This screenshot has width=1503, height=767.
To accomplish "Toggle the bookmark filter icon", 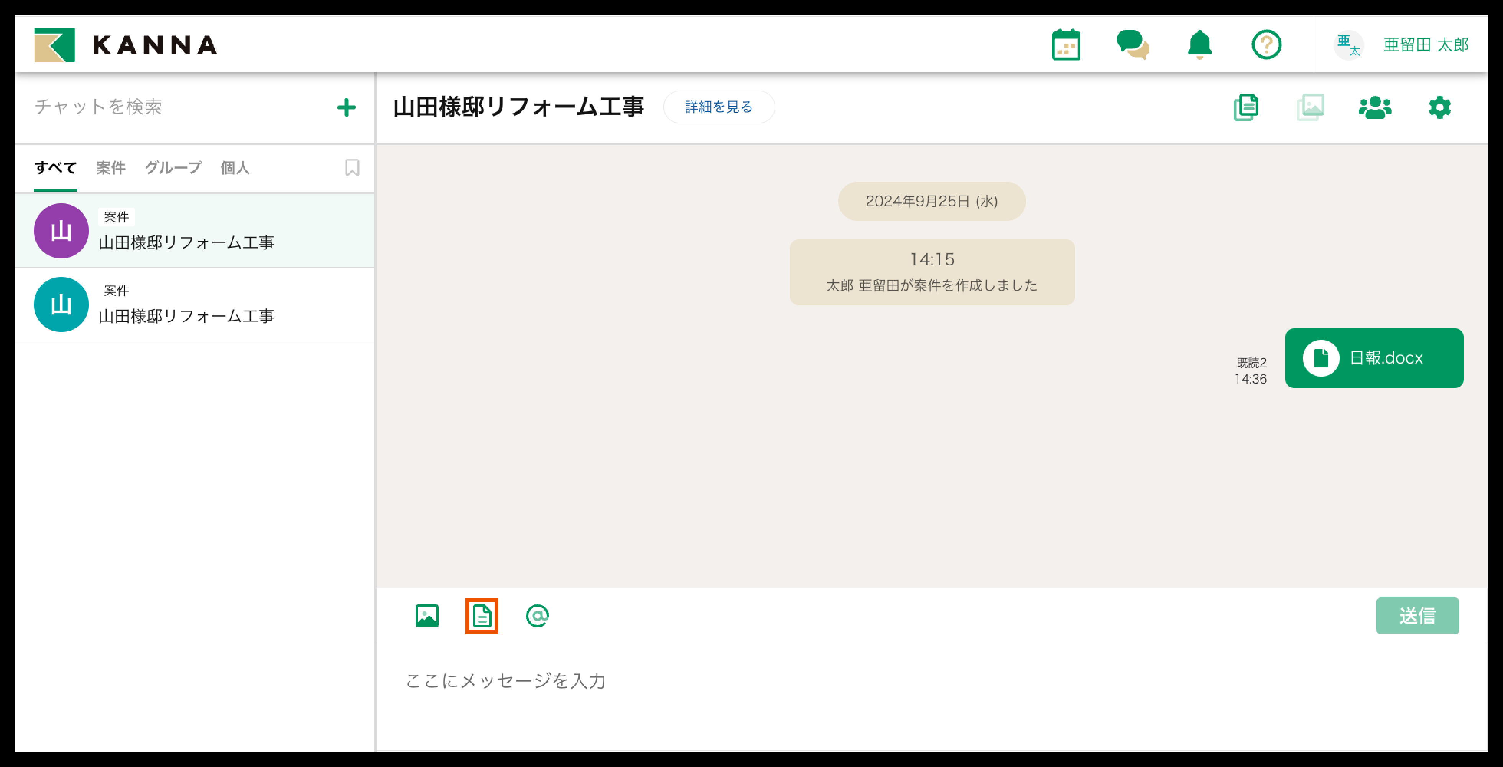I will coord(352,168).
